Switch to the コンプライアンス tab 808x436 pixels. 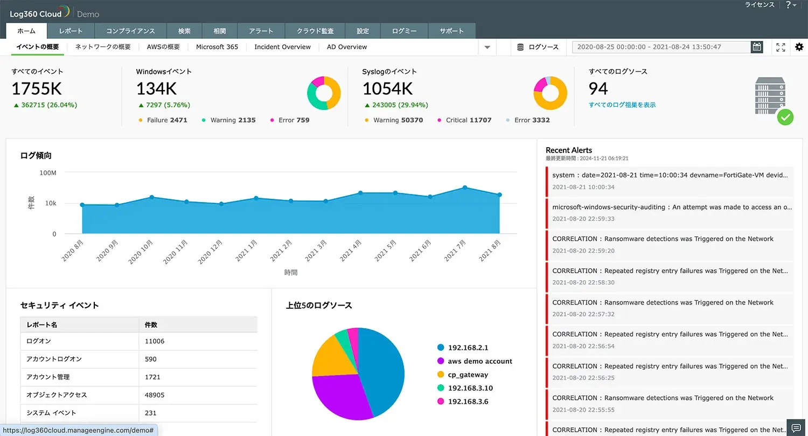pos(130,31)
